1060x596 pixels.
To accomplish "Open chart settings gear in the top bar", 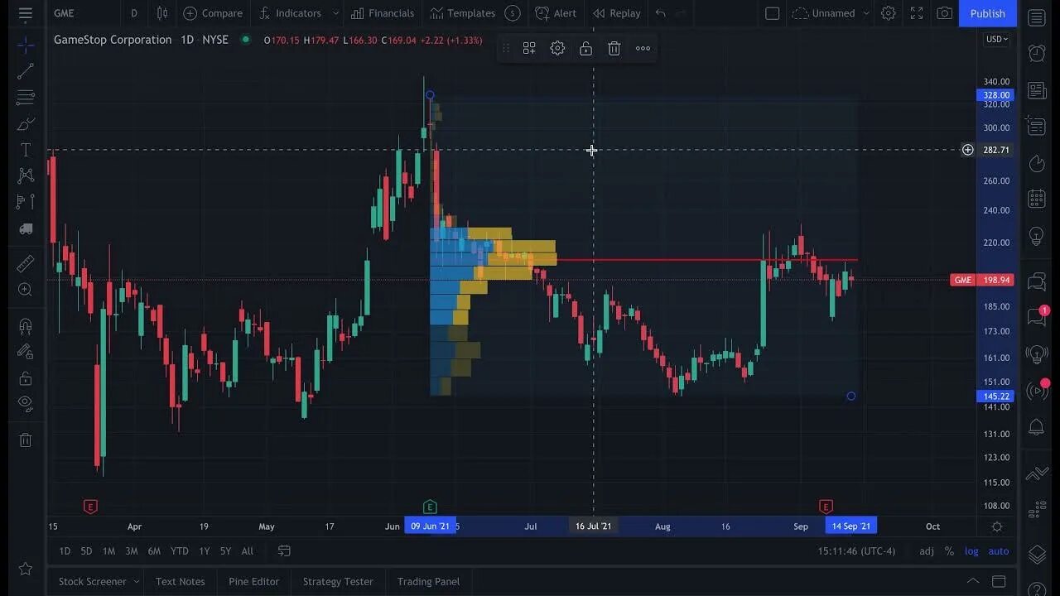I will click(x=888, y=13).
